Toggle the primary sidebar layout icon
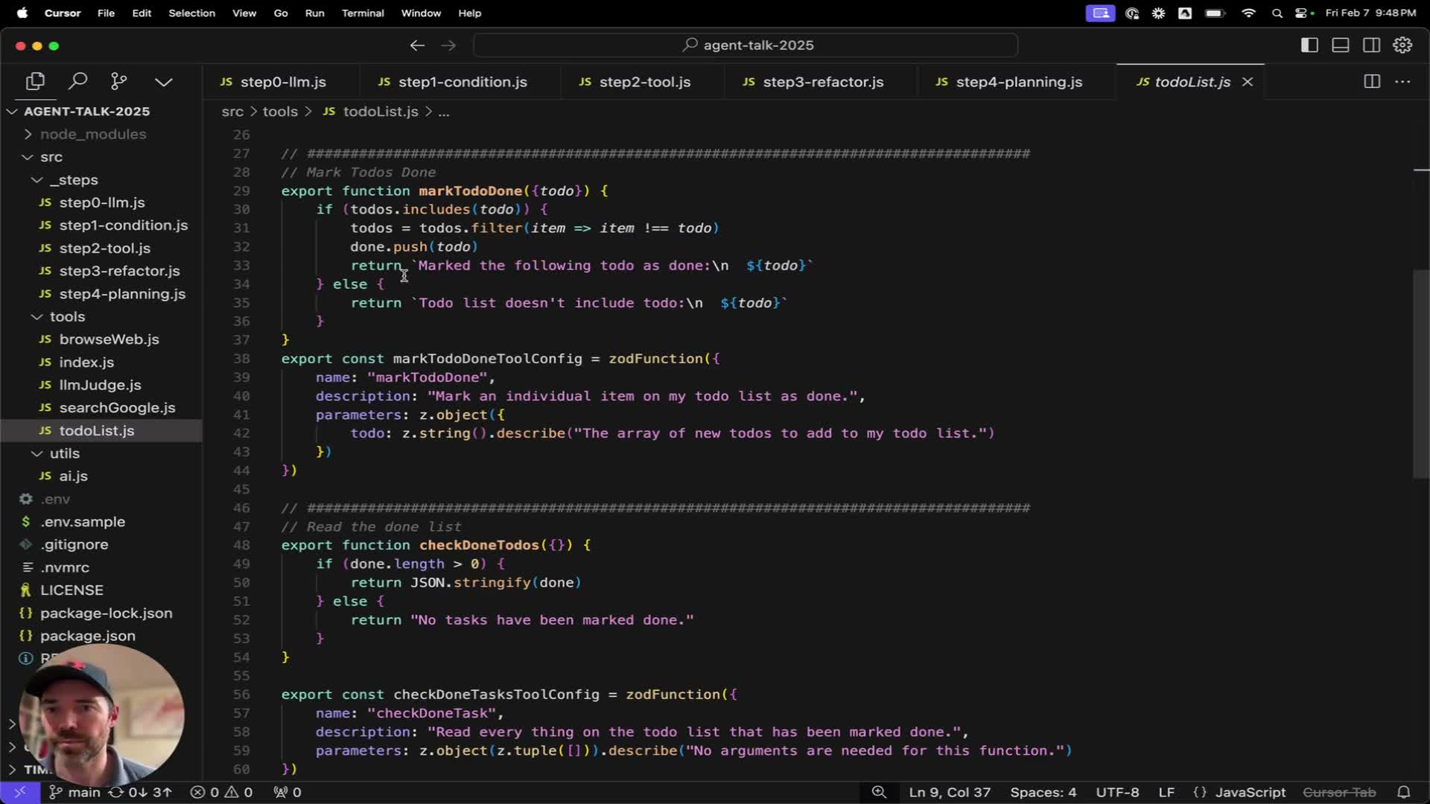This screenshot has height=804, width=1430. pos(1309,45)
